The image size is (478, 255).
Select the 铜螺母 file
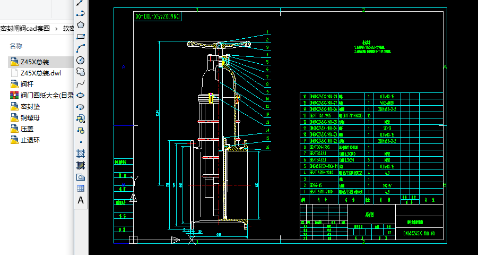point(30,118)
